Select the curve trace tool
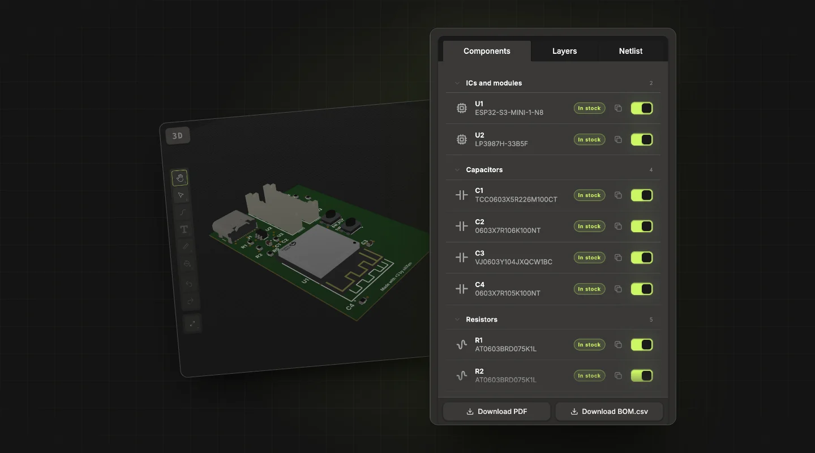Image resolution: width=815 pixels, height=453 pixels. 182,212
